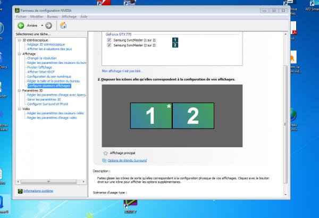Click right arrow of task tree scrollbar
The height and width of the screenshot is (218, 319).
[x=83, y=181]
